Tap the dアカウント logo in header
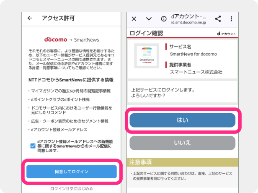Screen dimensions: 258x193 click(227, 34)
